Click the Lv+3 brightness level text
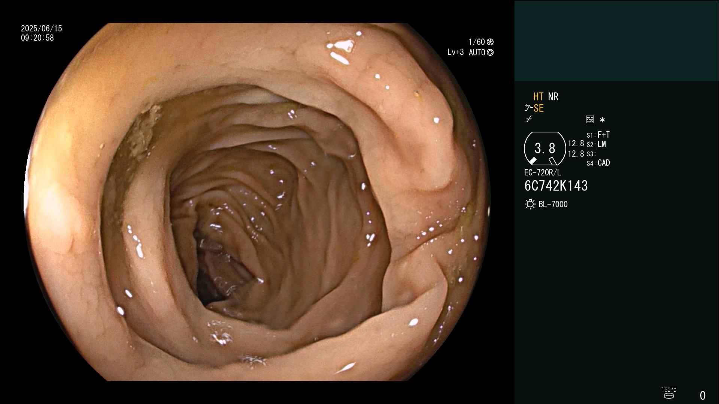Viewport: 719px width, 404px height. [455, 52]
